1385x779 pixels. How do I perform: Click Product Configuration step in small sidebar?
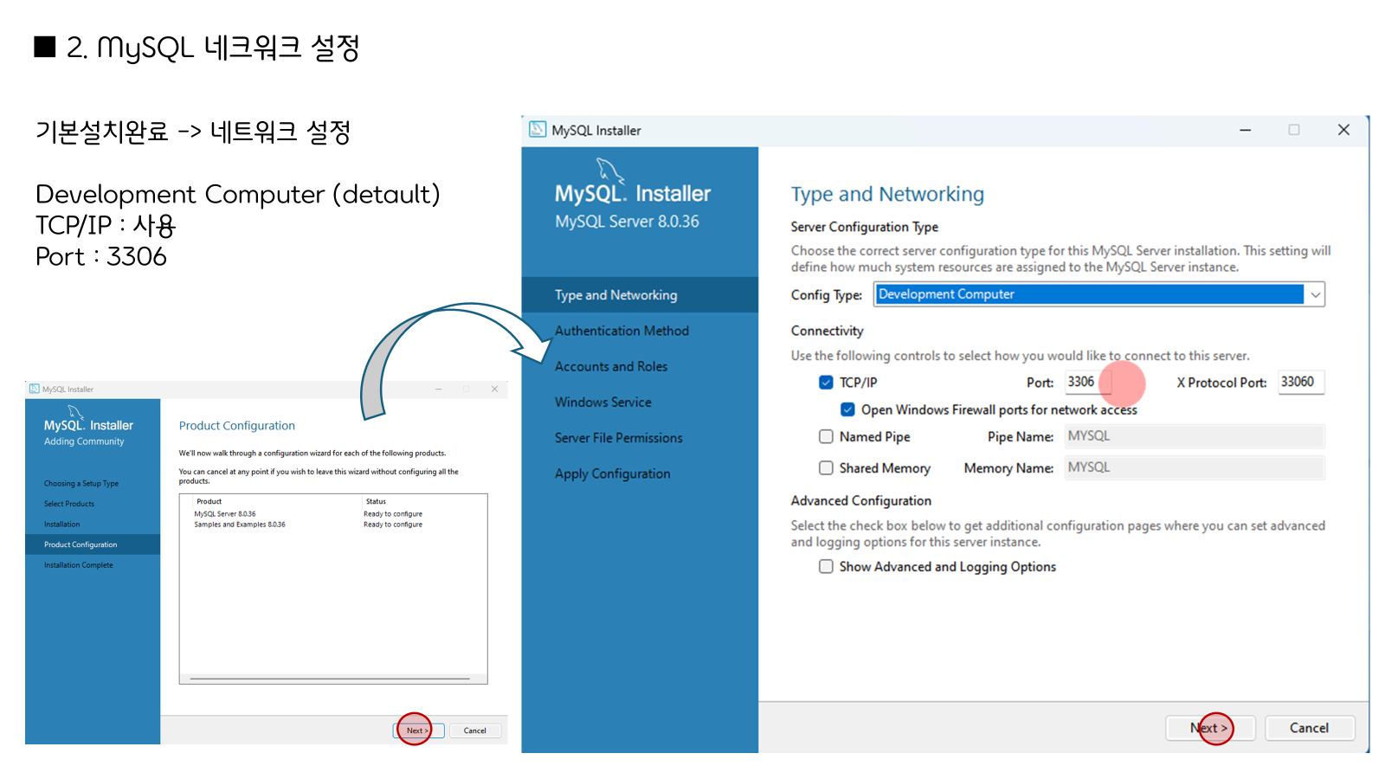(93, 544)
